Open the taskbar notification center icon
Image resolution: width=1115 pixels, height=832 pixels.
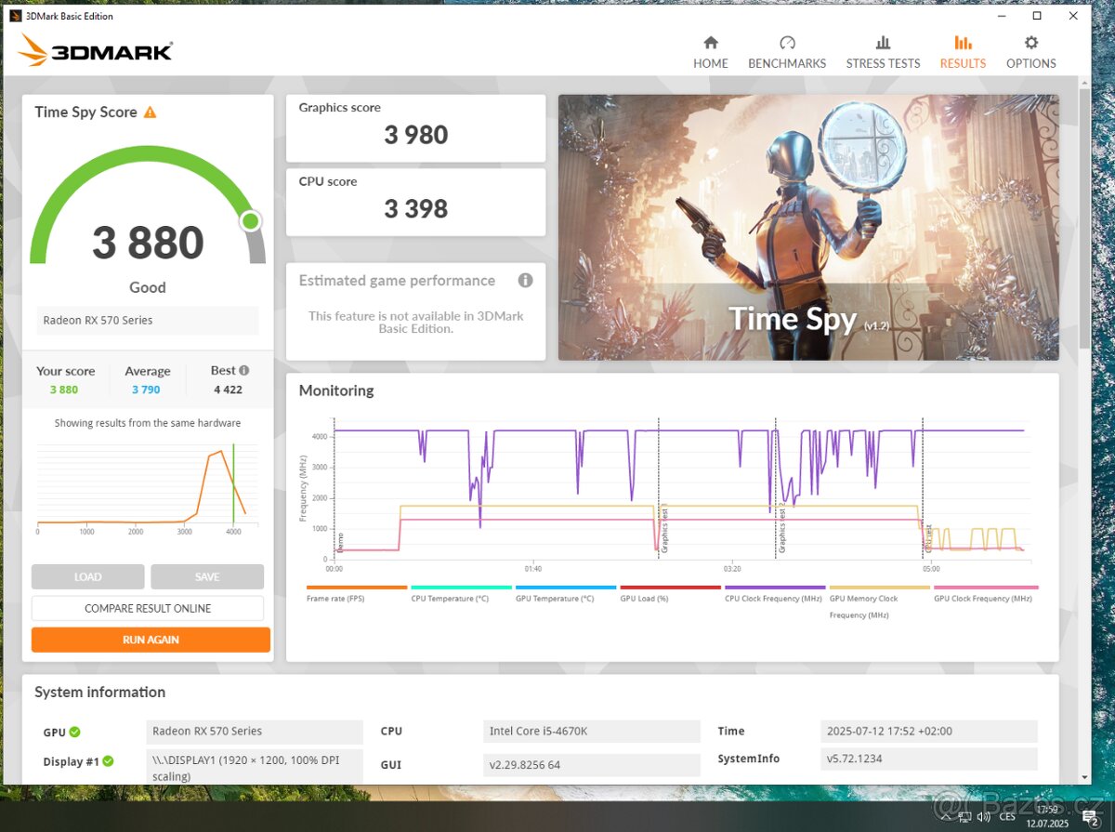coord(1090,817)
